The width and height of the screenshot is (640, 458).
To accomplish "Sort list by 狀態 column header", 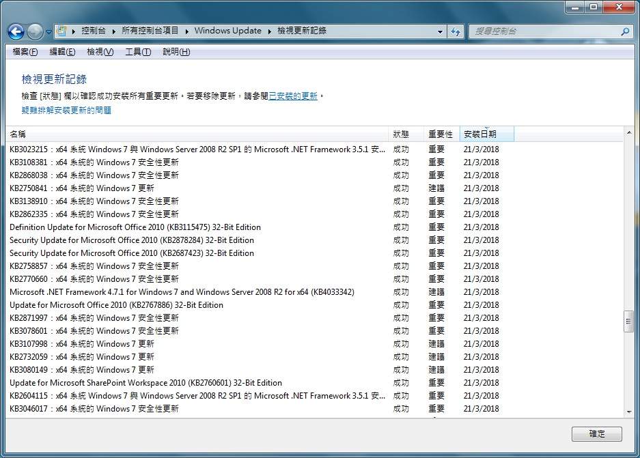I will (x=406, y=134).
